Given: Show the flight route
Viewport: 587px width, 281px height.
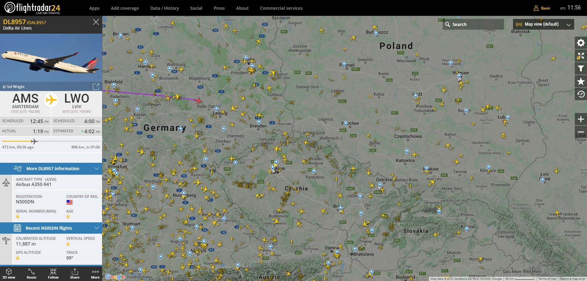Looking at the screenshot, I should [x=31, y=273].
